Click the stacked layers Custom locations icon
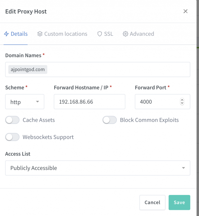Screen dimensions: 199x216 [40, 34]
